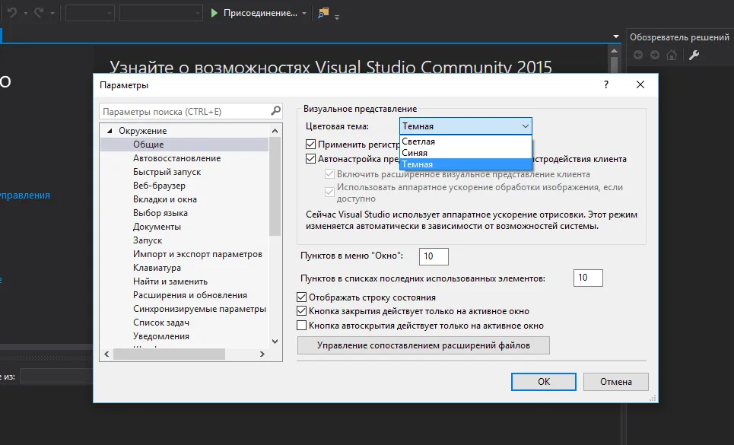
Task: Select Синяя theme option
Action: 466,153
